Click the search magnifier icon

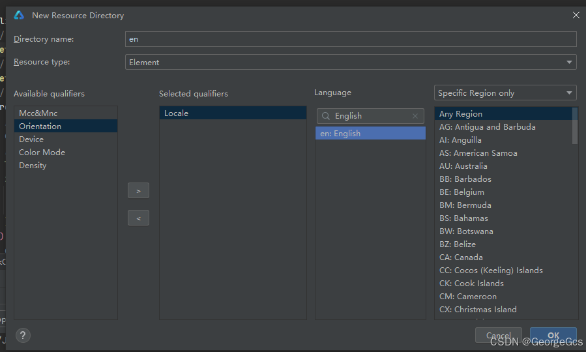326,116
